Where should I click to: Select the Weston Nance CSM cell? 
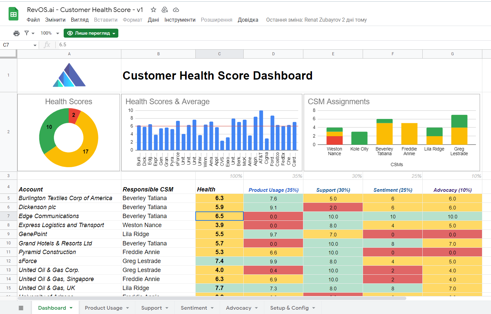pos(158,225)
